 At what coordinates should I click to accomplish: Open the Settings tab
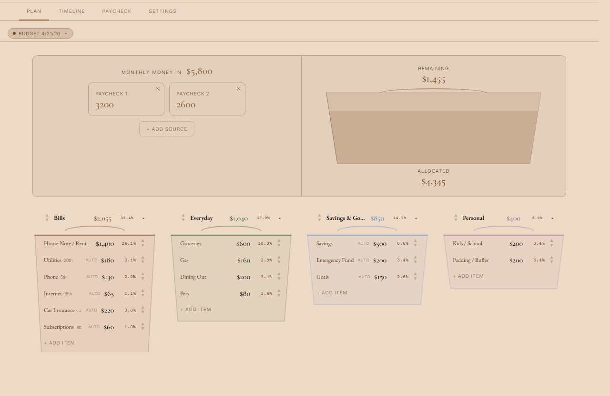163,11
